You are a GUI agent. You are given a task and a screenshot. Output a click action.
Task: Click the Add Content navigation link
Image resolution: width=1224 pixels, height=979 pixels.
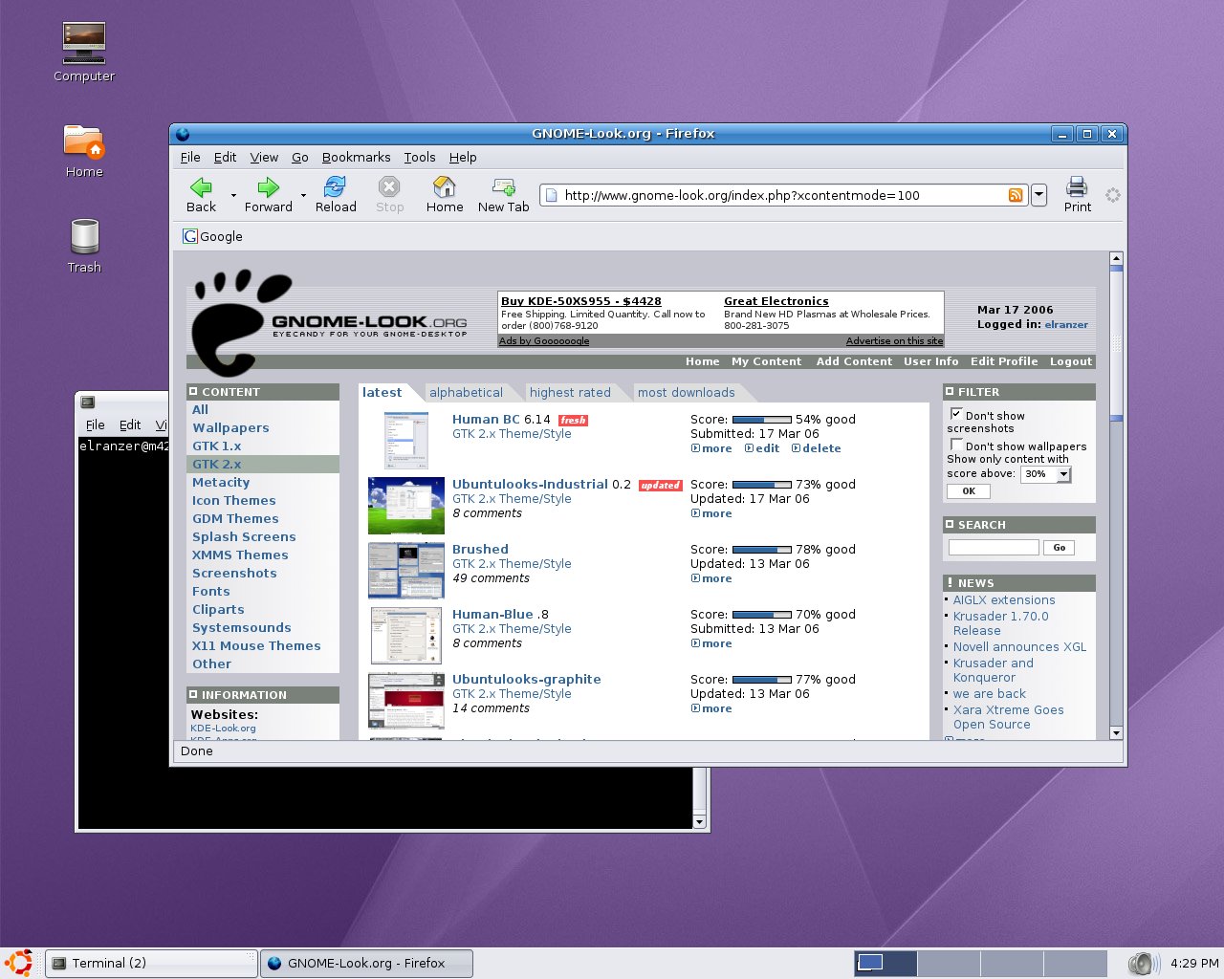click(x=854, y=361)
